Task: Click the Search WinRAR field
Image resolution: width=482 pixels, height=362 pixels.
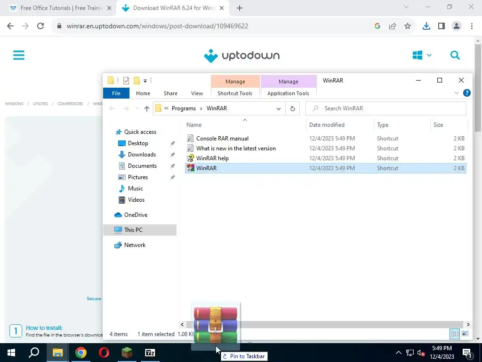Action: click(x=386, y=108)
